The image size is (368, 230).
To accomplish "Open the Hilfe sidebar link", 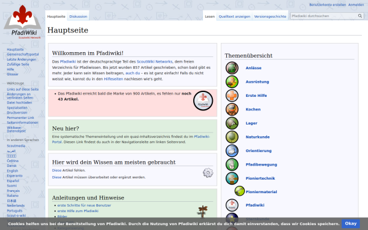I will (10, 69).
